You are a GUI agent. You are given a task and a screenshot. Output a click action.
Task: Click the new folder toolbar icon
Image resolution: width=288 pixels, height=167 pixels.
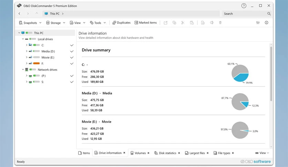pyautogui.click(x=165, y=23)
